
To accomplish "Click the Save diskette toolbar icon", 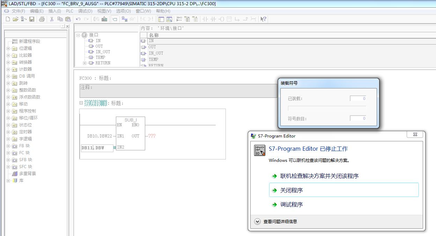I will pos(32,19).
